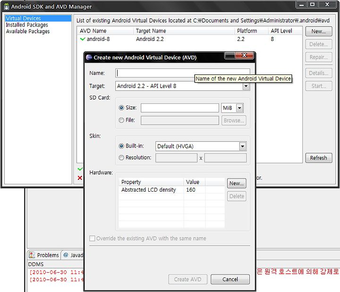Click the SD Card File path field
This screenshot has width=340, height=292.
tap(180, 121)
